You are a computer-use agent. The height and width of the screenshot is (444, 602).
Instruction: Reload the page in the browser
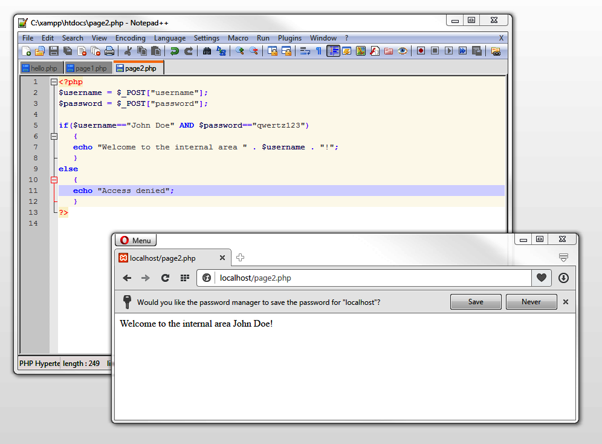coord(165,278)
